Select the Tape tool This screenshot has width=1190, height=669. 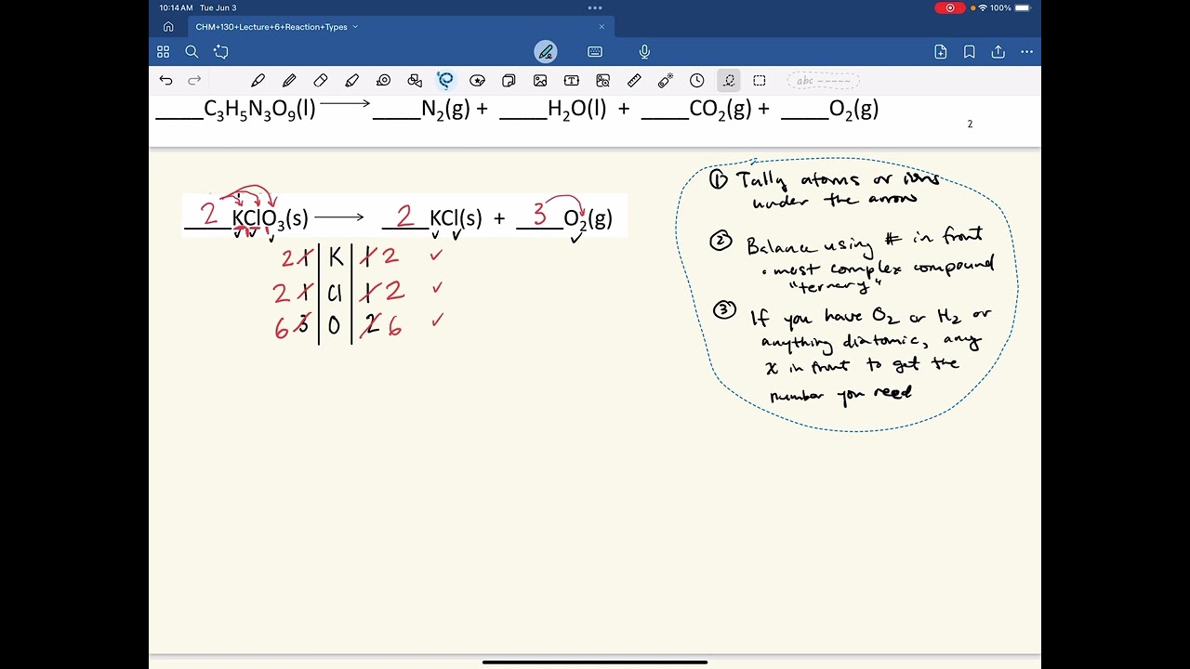tap(383, 81)
